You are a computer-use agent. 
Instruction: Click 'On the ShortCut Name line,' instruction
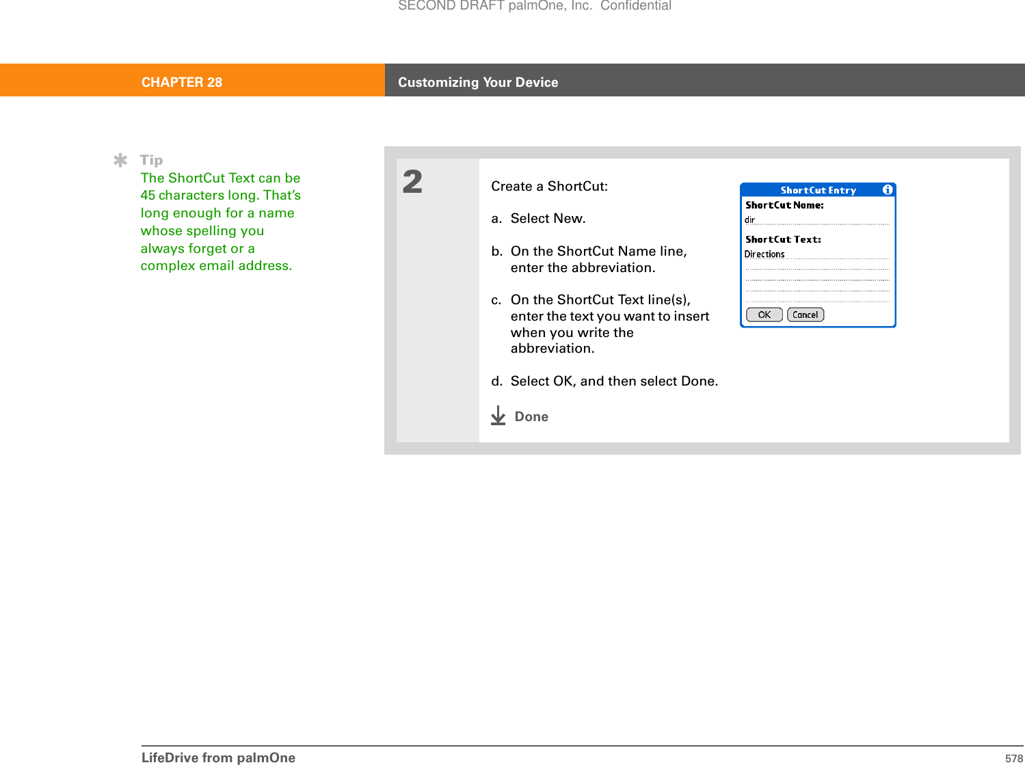598,252
